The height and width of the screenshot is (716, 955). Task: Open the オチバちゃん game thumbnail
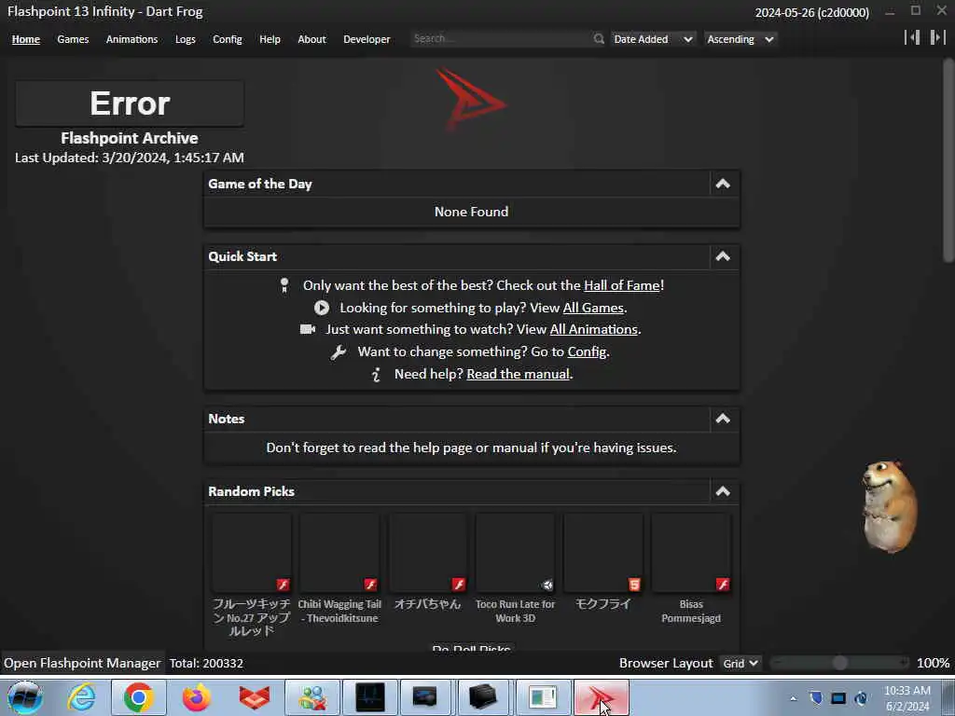[x=427, y=553]
